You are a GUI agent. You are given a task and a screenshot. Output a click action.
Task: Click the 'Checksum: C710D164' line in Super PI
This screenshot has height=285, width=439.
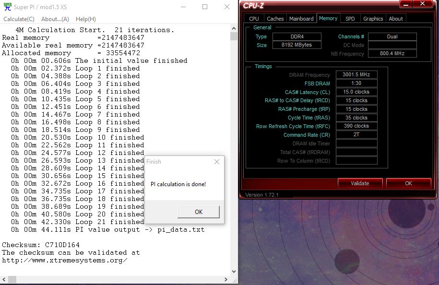[41, 245]
